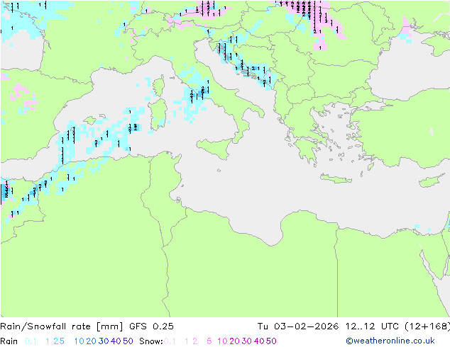
Task: Pick the Rain legend value 0.1
Action: tap(31, 341)
